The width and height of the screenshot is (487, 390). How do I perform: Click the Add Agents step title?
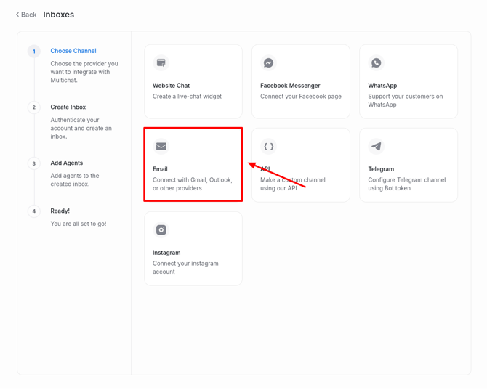(x=67, y=163)
